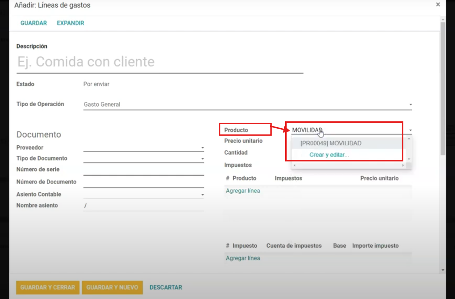The image size is (455, 299).
Task: Open the Tipo de Documento dropdown
Action: point(202,159)
